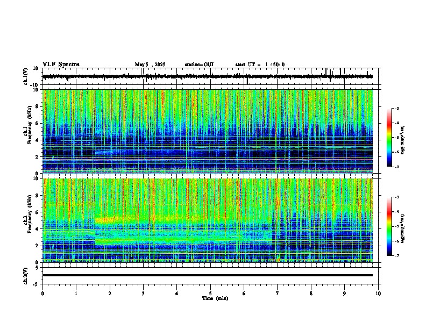426x329 pixels.
Task: Click time axis tick label "5"
Action: (x=210, y=294)
